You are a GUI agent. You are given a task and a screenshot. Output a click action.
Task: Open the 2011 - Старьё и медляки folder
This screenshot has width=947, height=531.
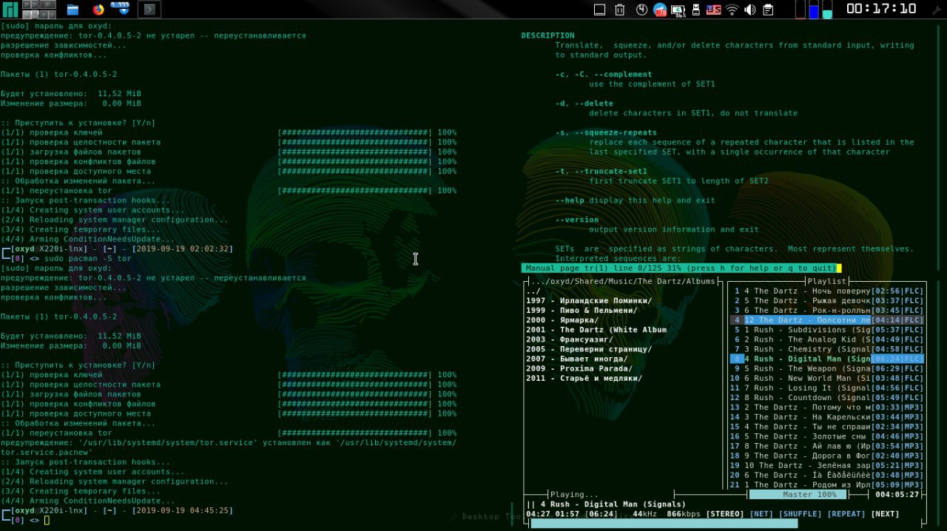(584, 378)
